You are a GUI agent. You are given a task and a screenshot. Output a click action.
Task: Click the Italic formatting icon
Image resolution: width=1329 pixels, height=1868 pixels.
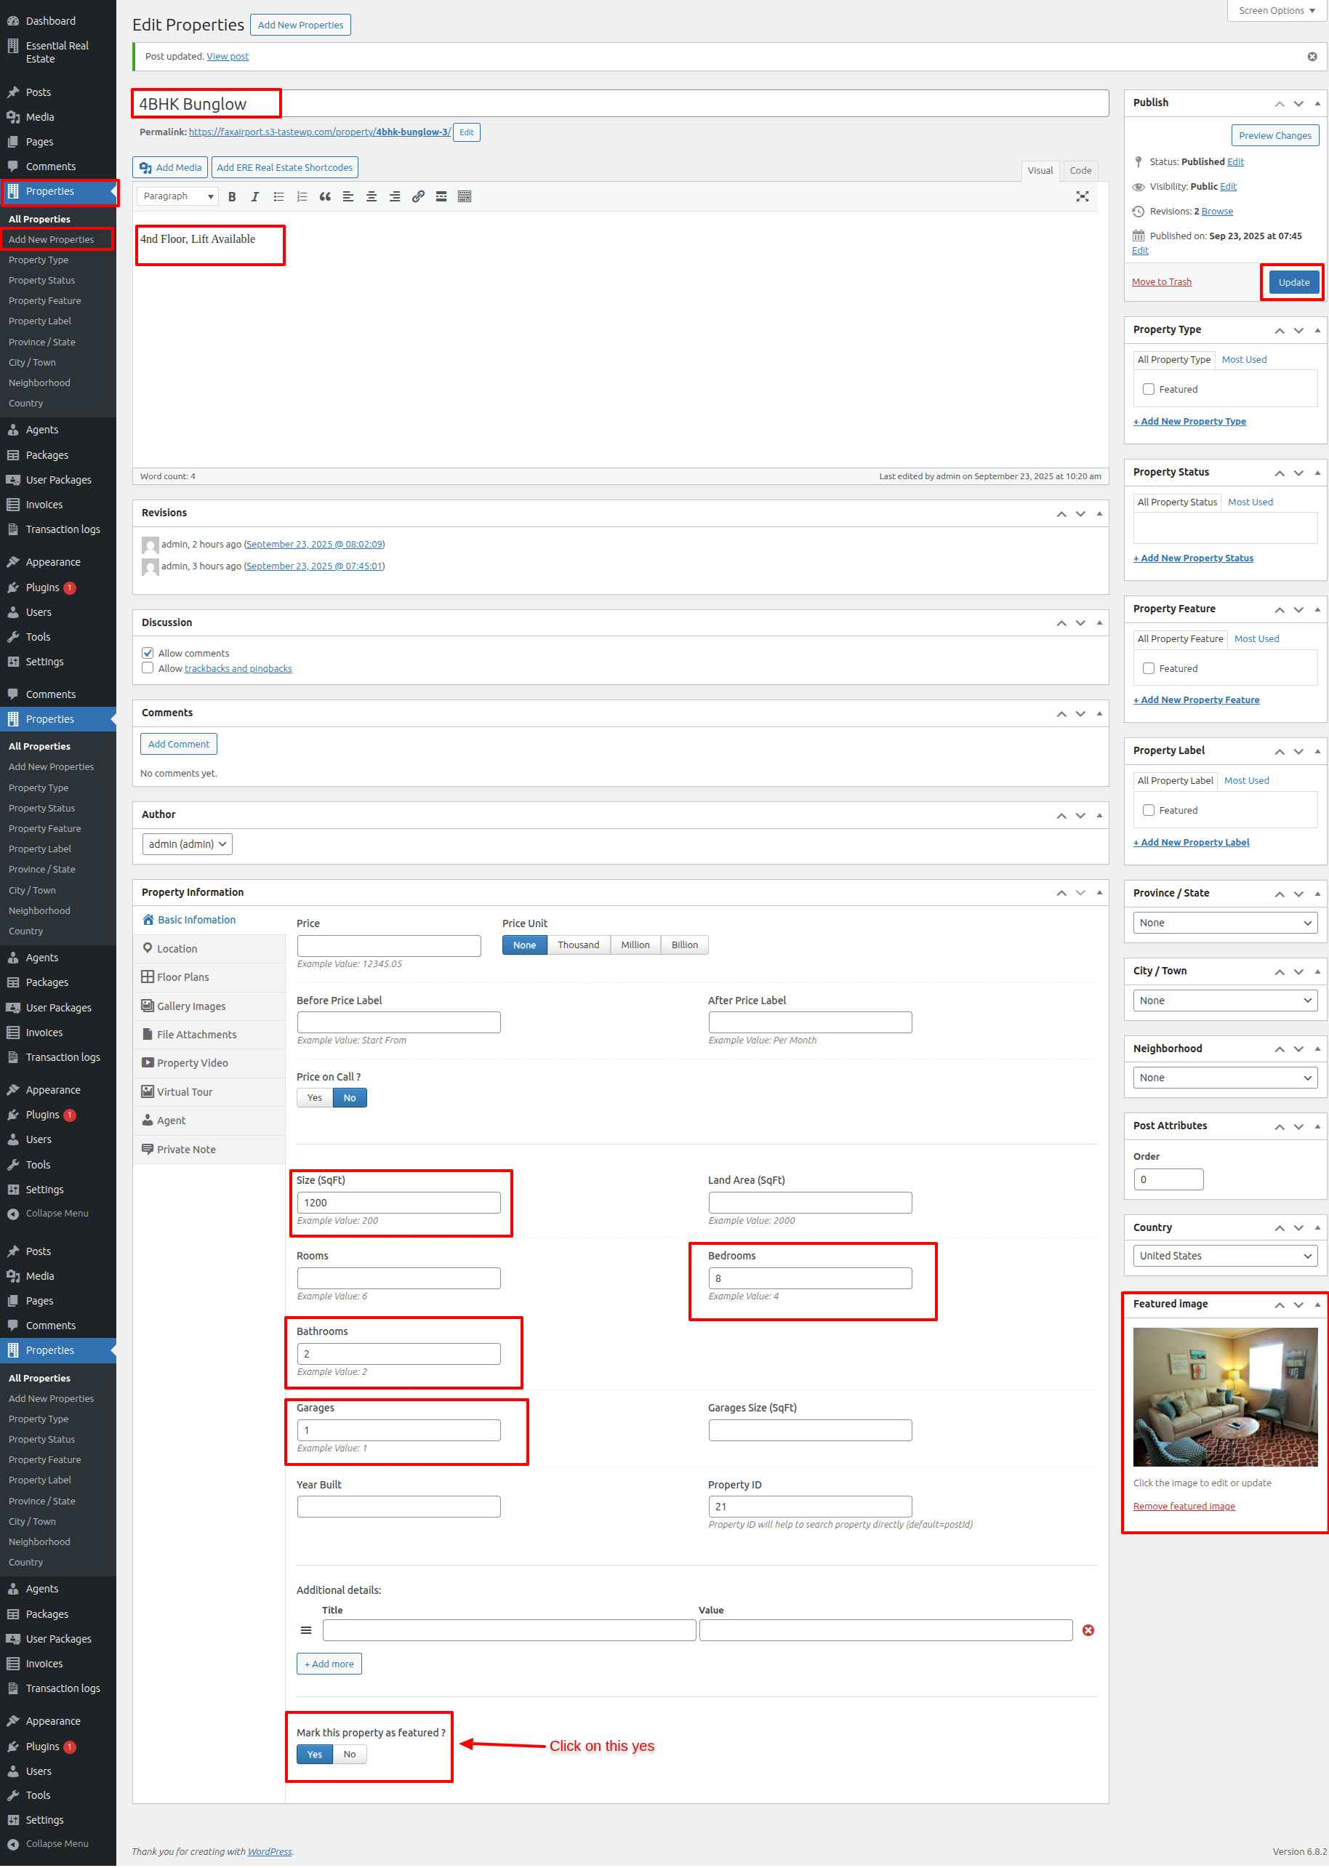click(x=255, y=196)
